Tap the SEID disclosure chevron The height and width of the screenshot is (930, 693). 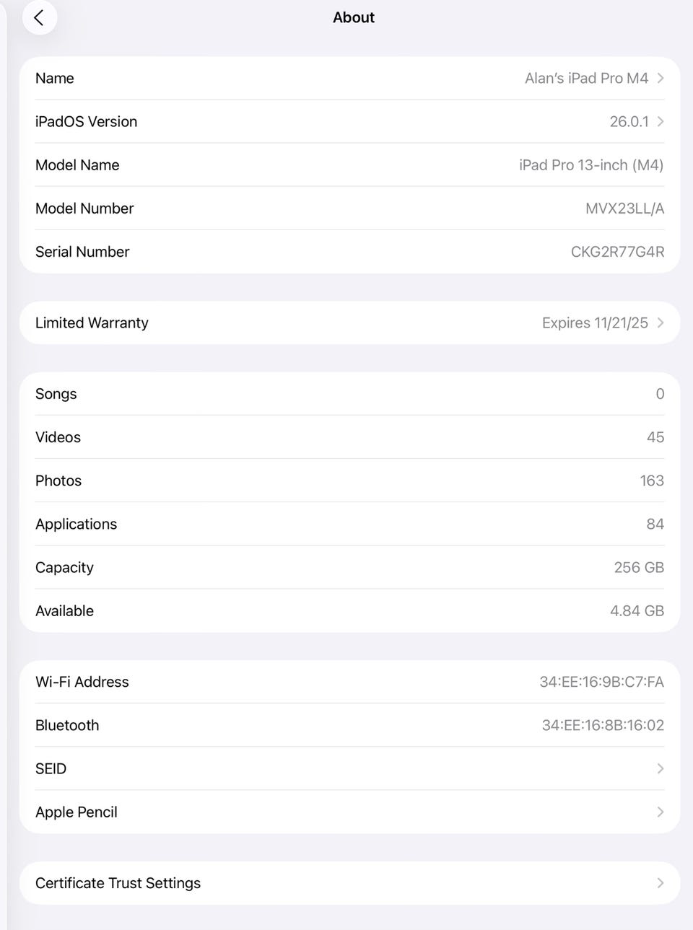point(661,769)
